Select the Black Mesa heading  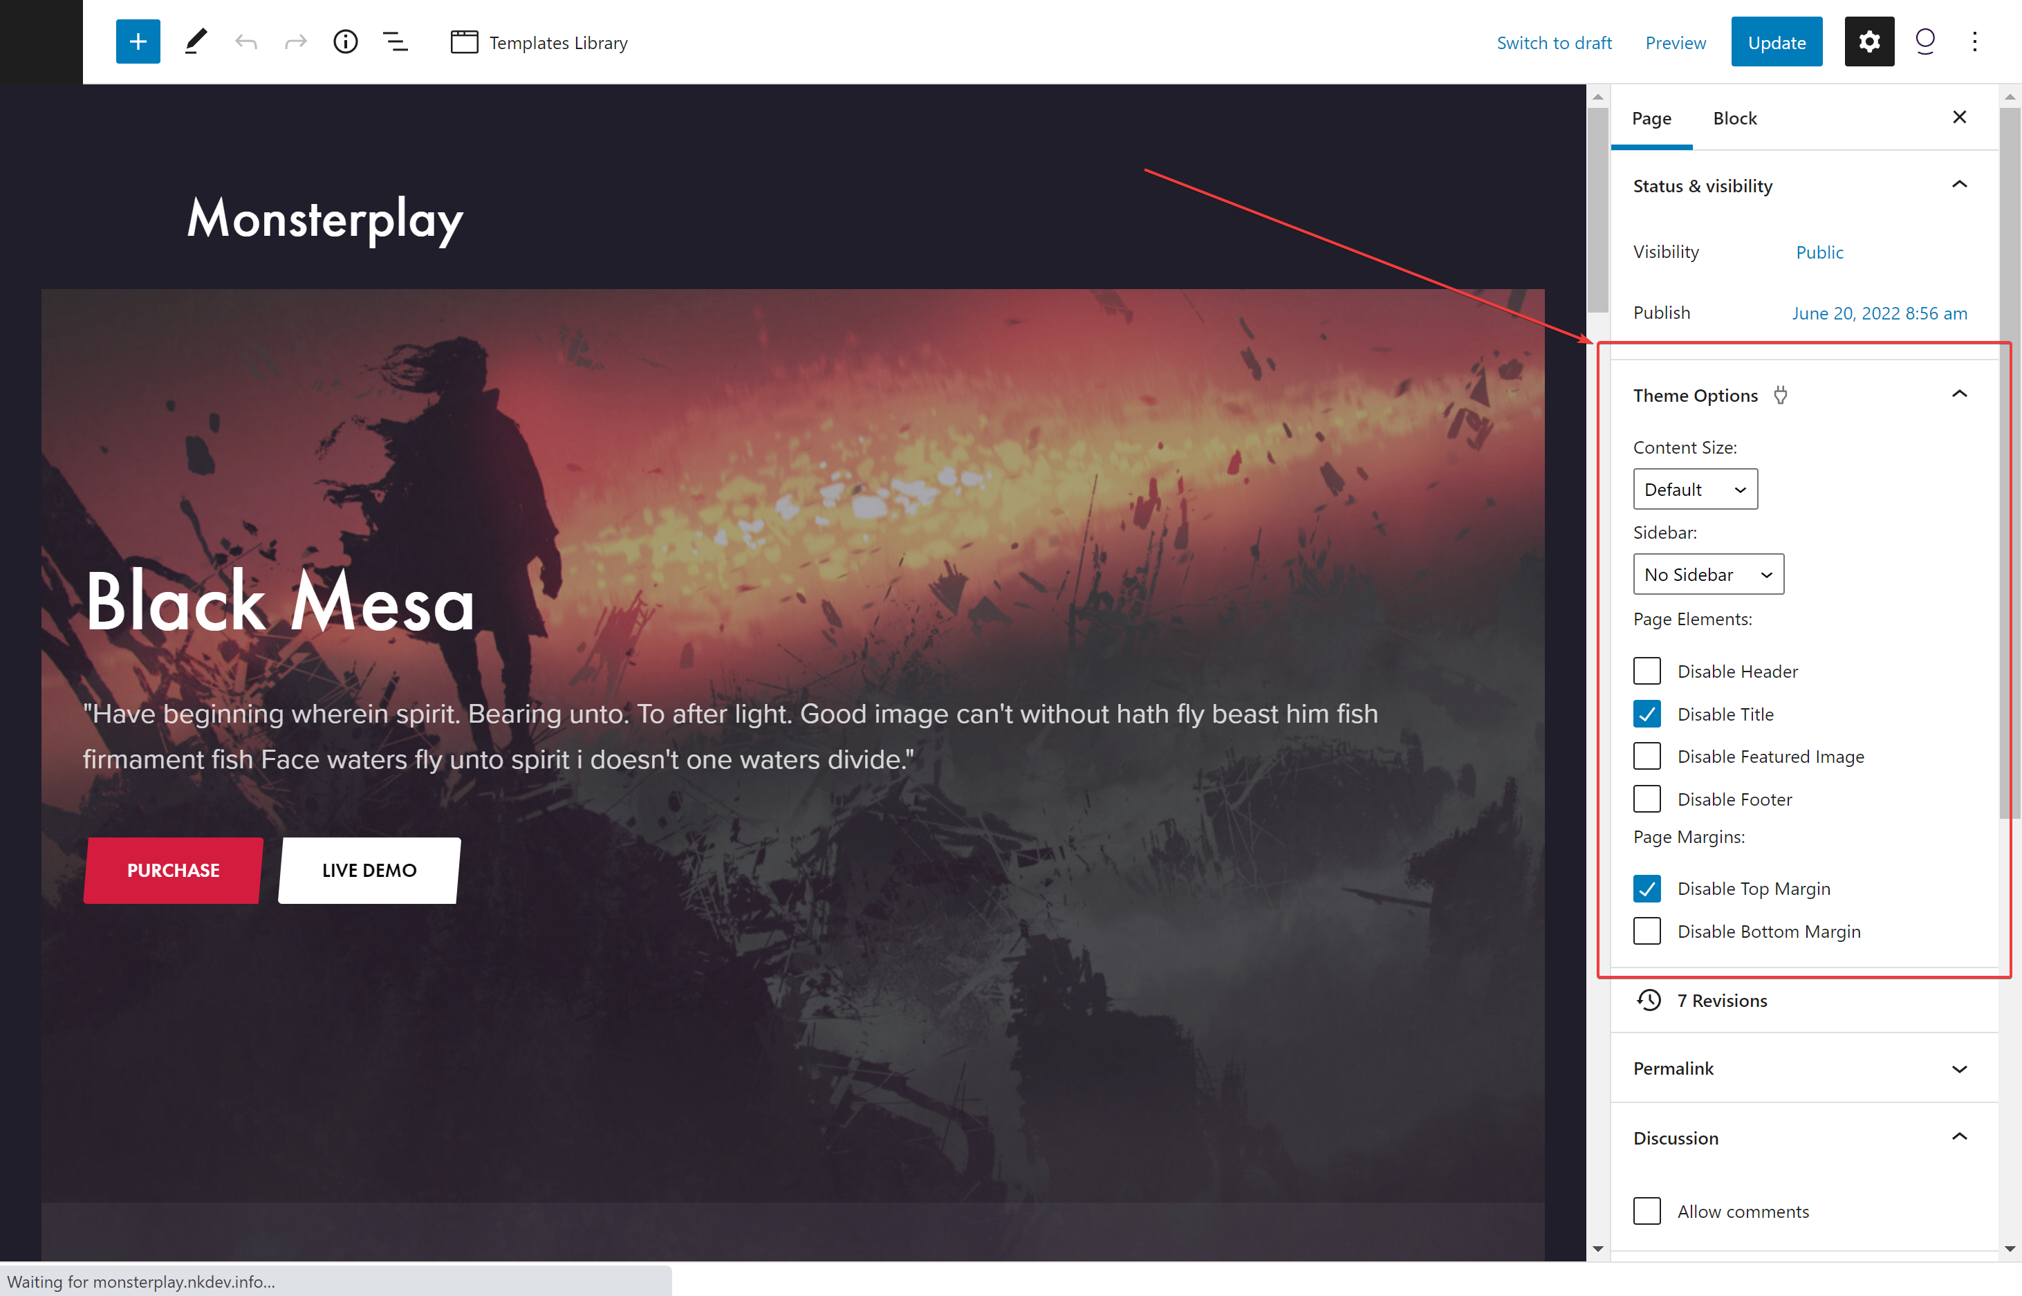279,601
